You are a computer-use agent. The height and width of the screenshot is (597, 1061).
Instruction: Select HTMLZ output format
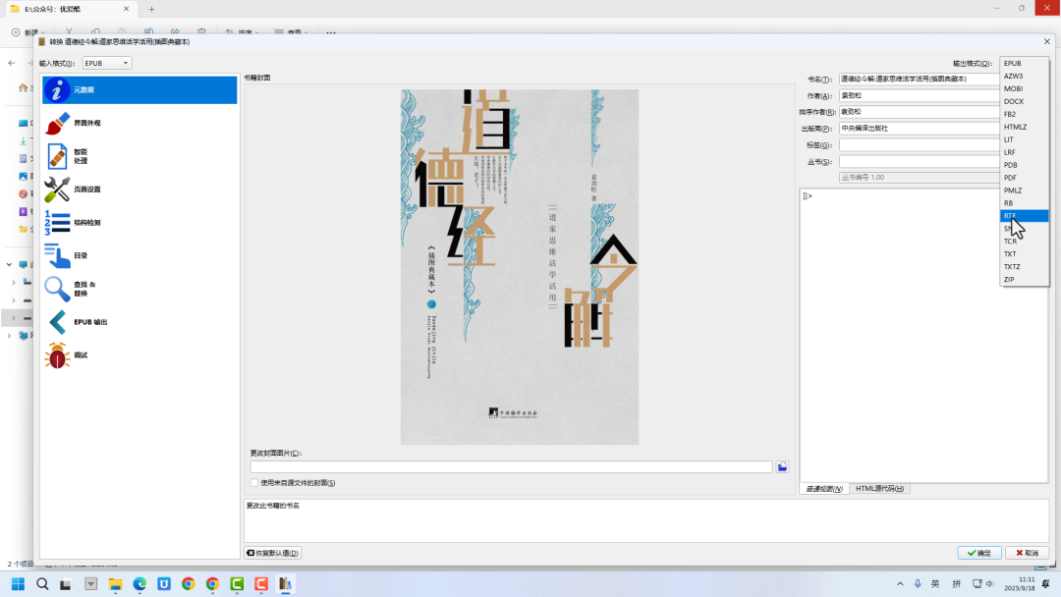pyautogui.click(x=1024, y=127)
